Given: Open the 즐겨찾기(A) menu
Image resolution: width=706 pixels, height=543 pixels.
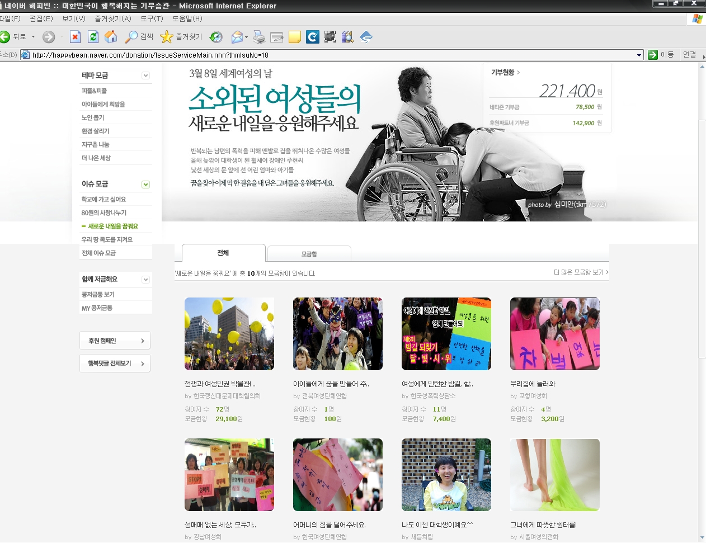Looking at the screenshot, I should [112, 18].
